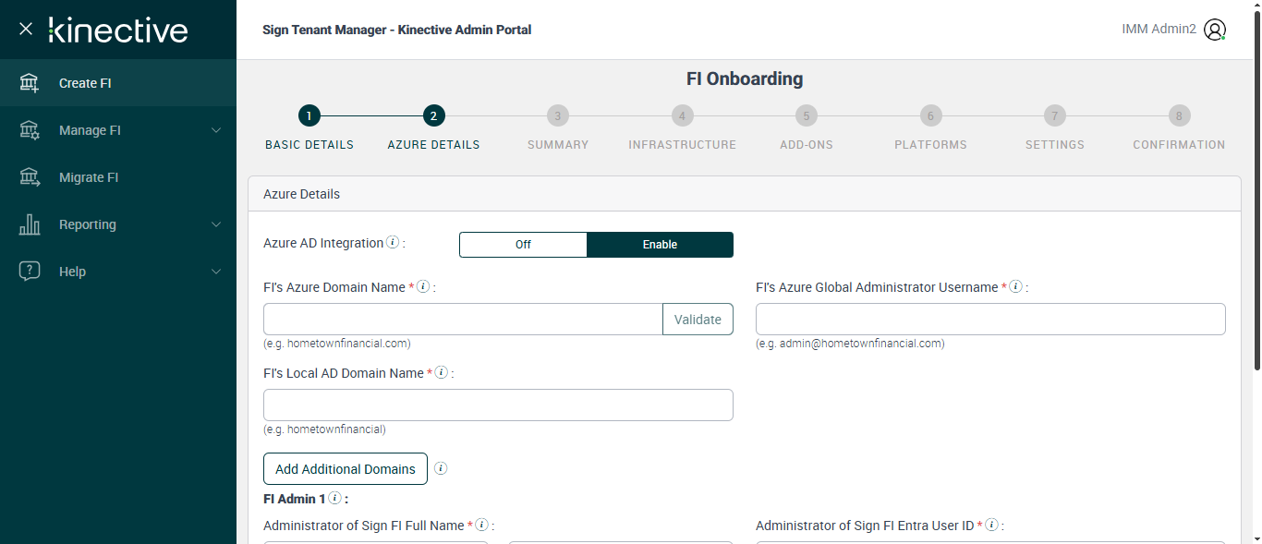Click the Validate button
The image size is (1262, 544).
point(698,320)
